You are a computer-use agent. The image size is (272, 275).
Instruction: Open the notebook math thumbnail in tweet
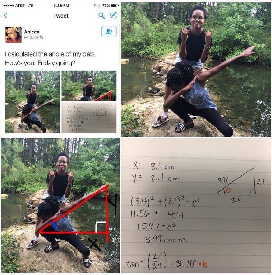[89, 118]
